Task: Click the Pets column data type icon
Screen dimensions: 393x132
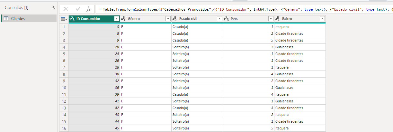Action: click(x=226, y=19)
